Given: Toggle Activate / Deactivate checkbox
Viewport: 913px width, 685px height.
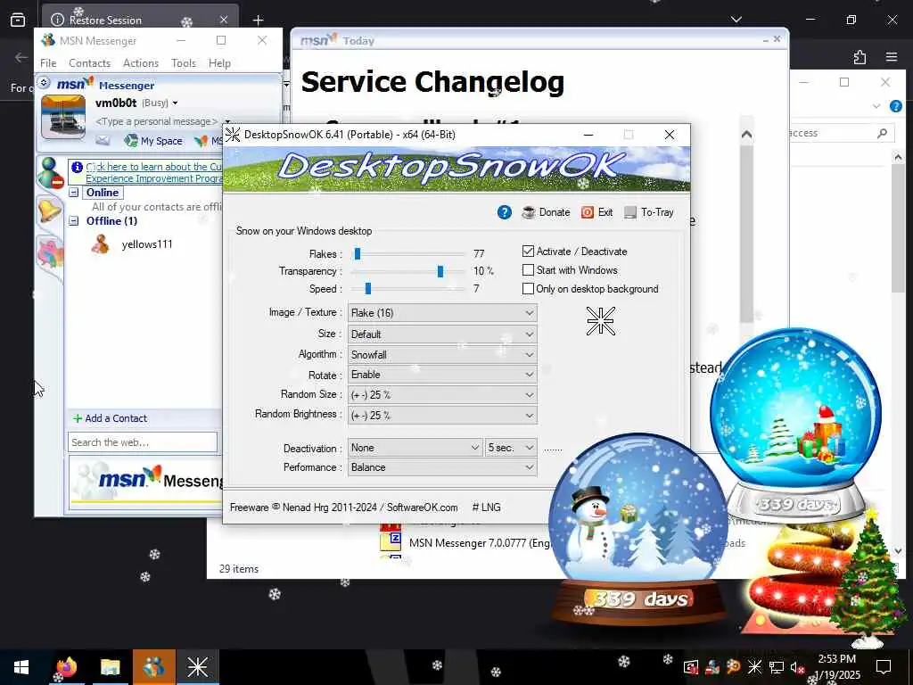Looking at the screenshot, I should (x=528, y=251).
